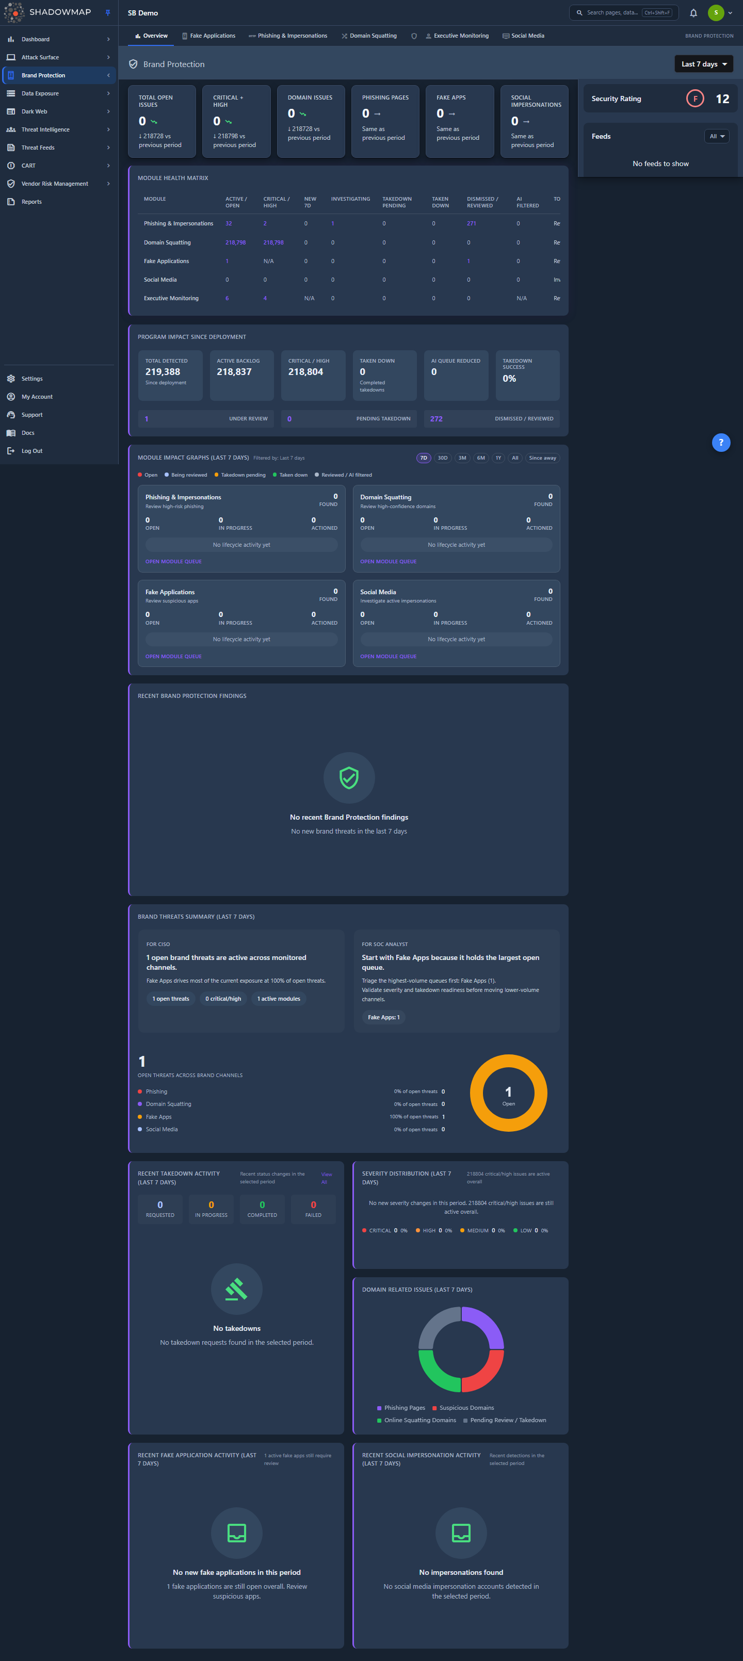The image size is (743, 1661).
Task: Click the Threat Intelligence people icon
Action: (x=11, y=129)
